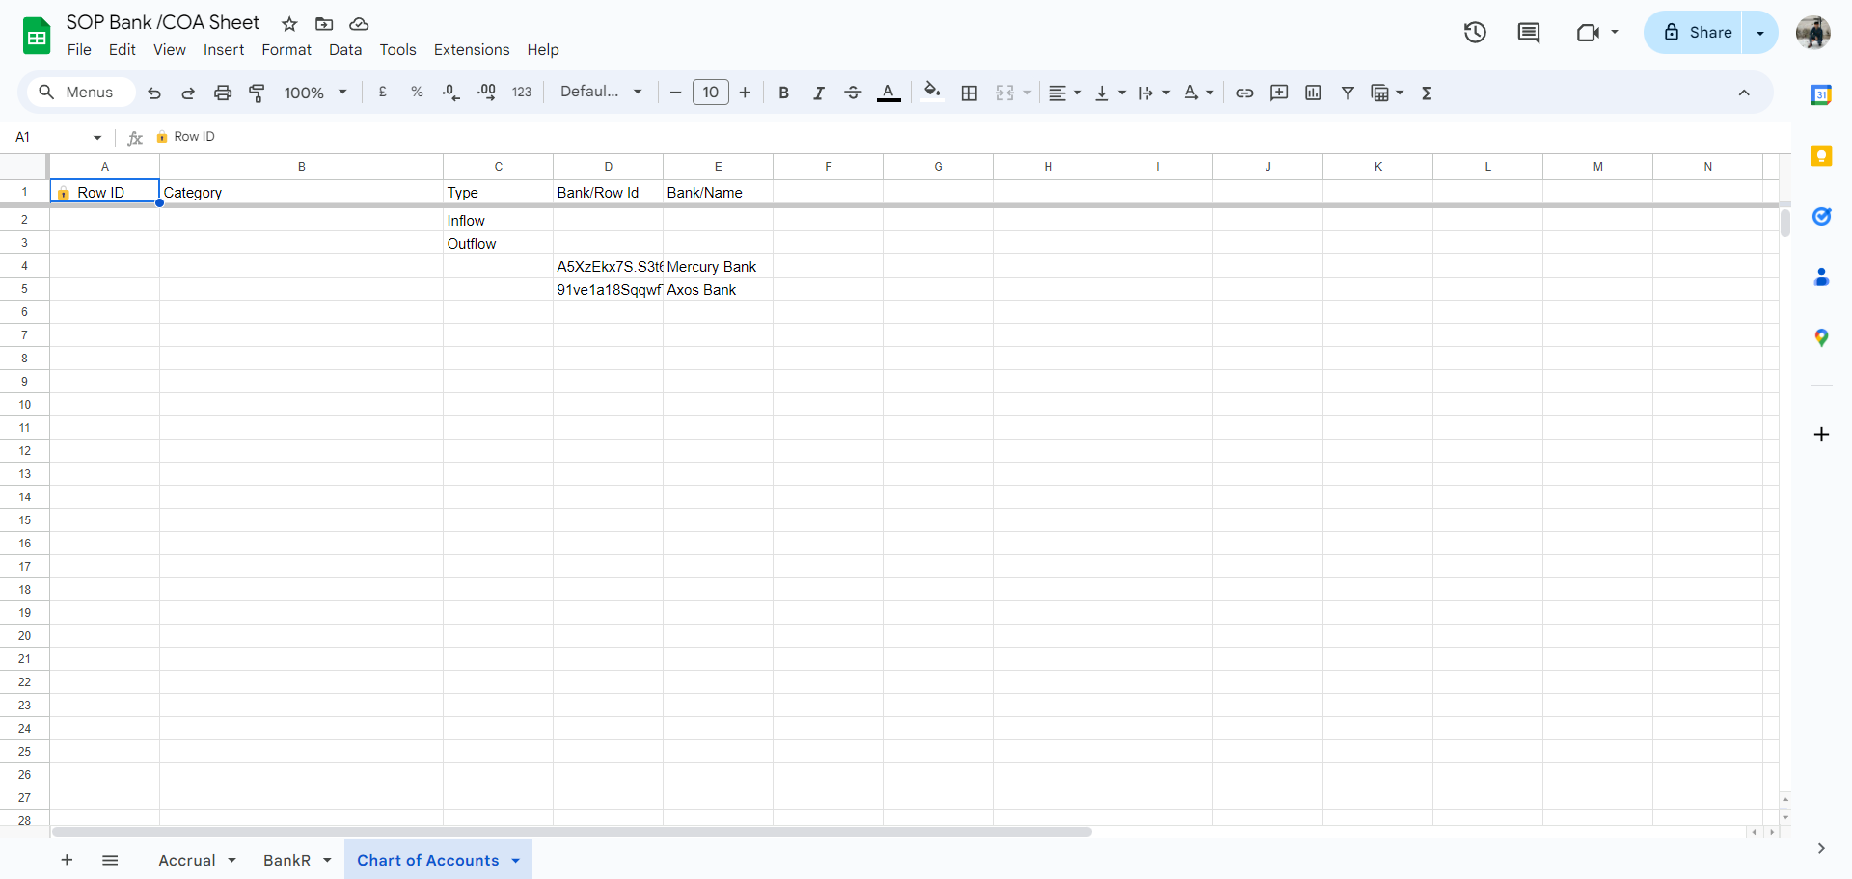This screenshot has width=1852, height=879.
Task: Click the borders icon
Action: pos(969,93)
